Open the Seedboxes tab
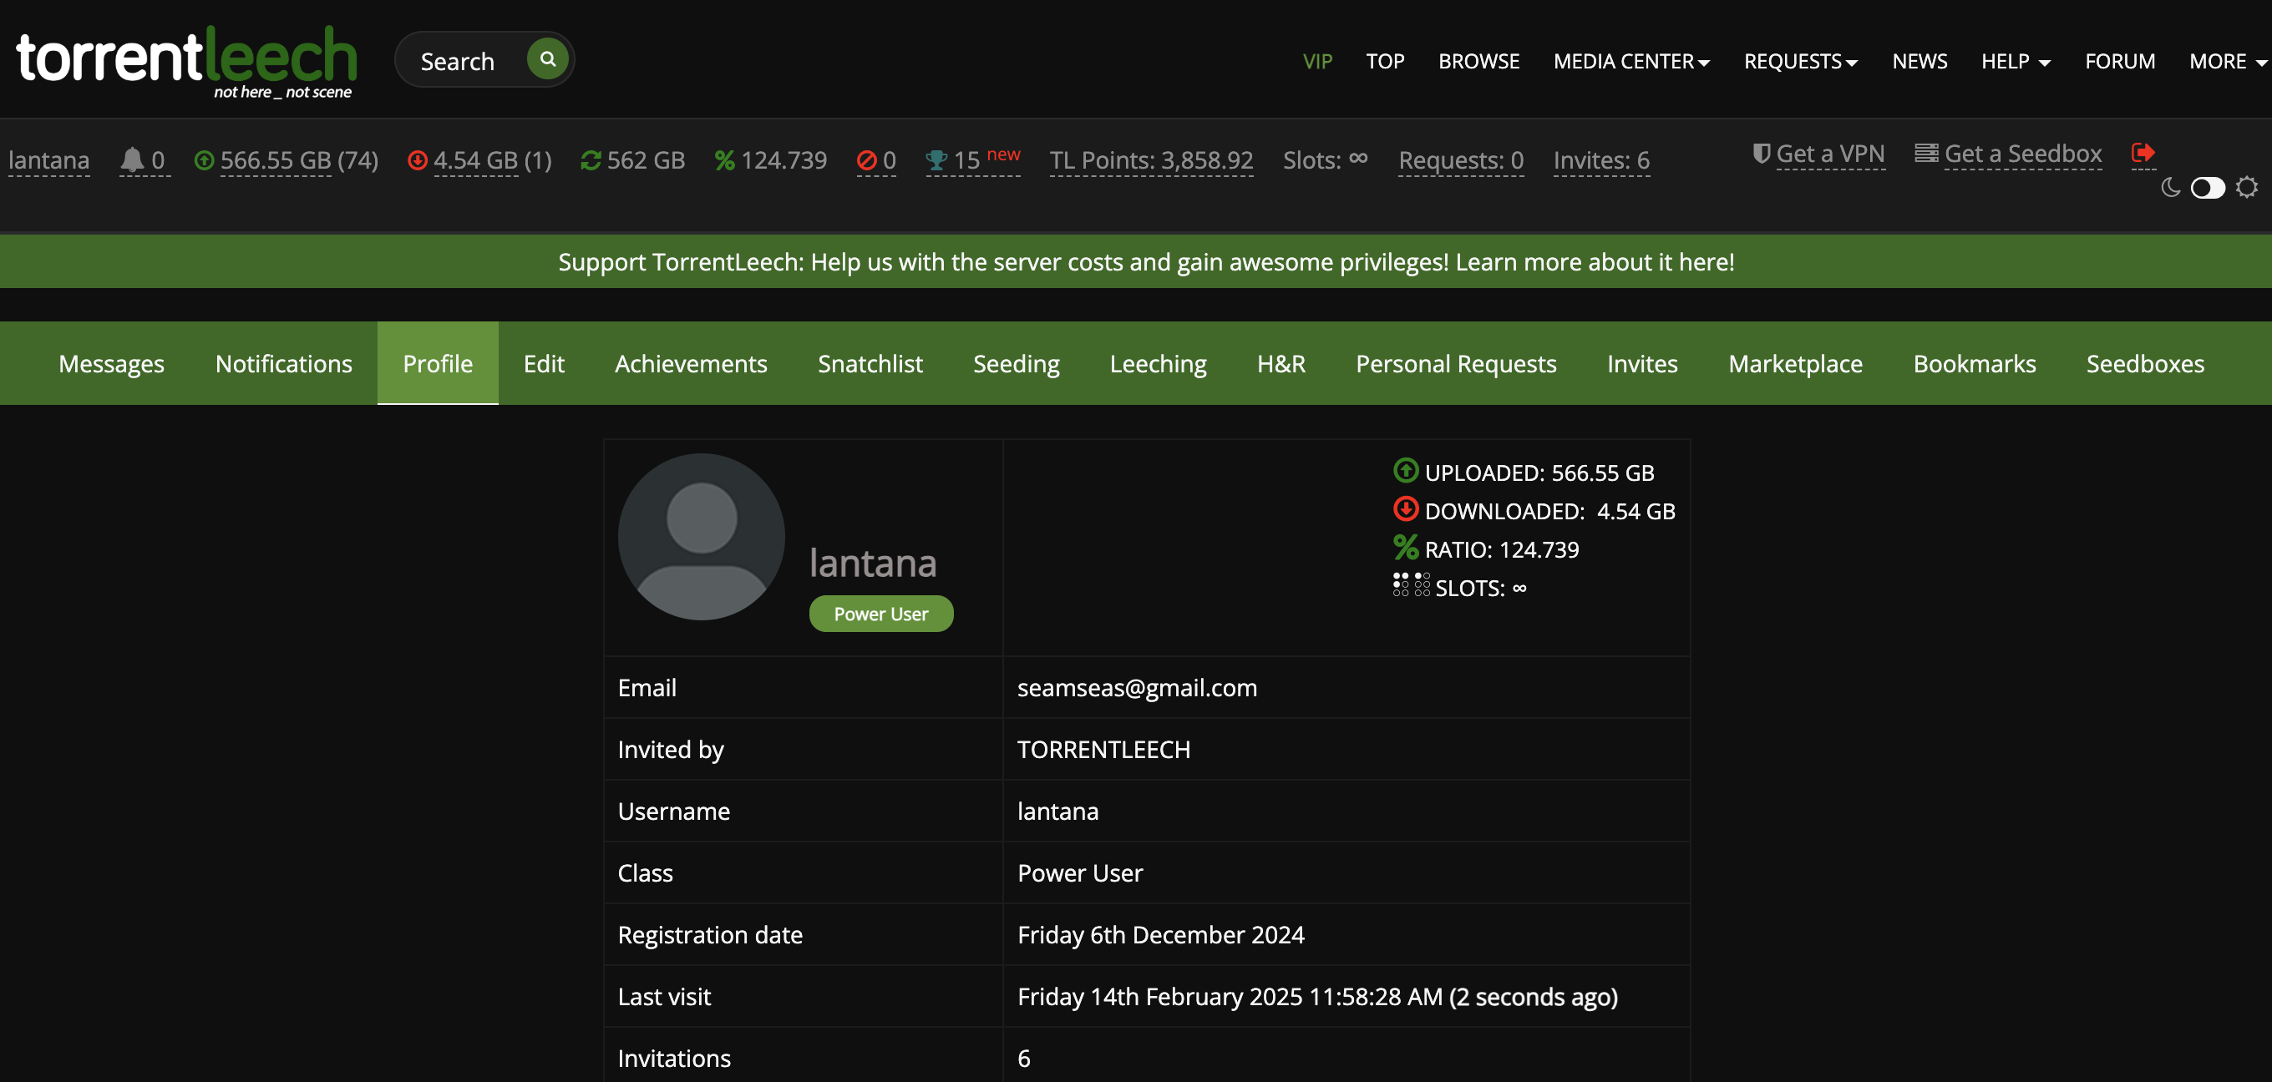 (2145, 363)
